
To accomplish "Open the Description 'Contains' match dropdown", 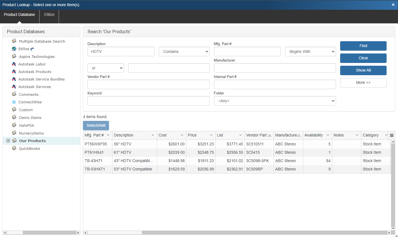I will tap(184, 52).
